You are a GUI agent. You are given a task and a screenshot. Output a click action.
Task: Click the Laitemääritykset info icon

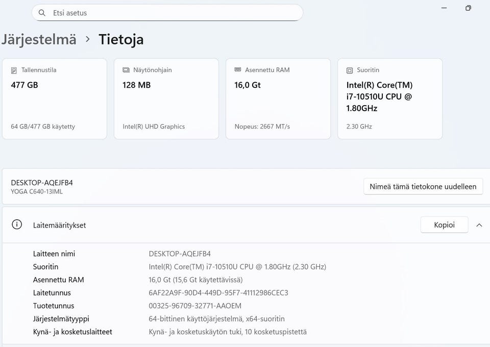[x=17, y=225]
